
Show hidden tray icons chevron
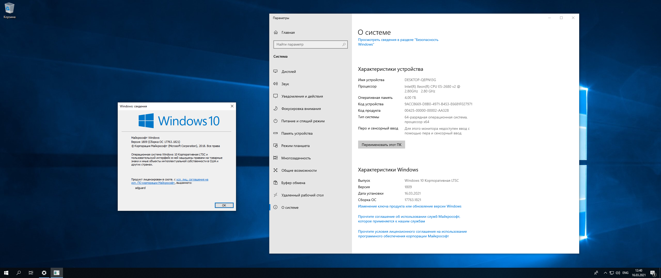click(x=605, y=273)
